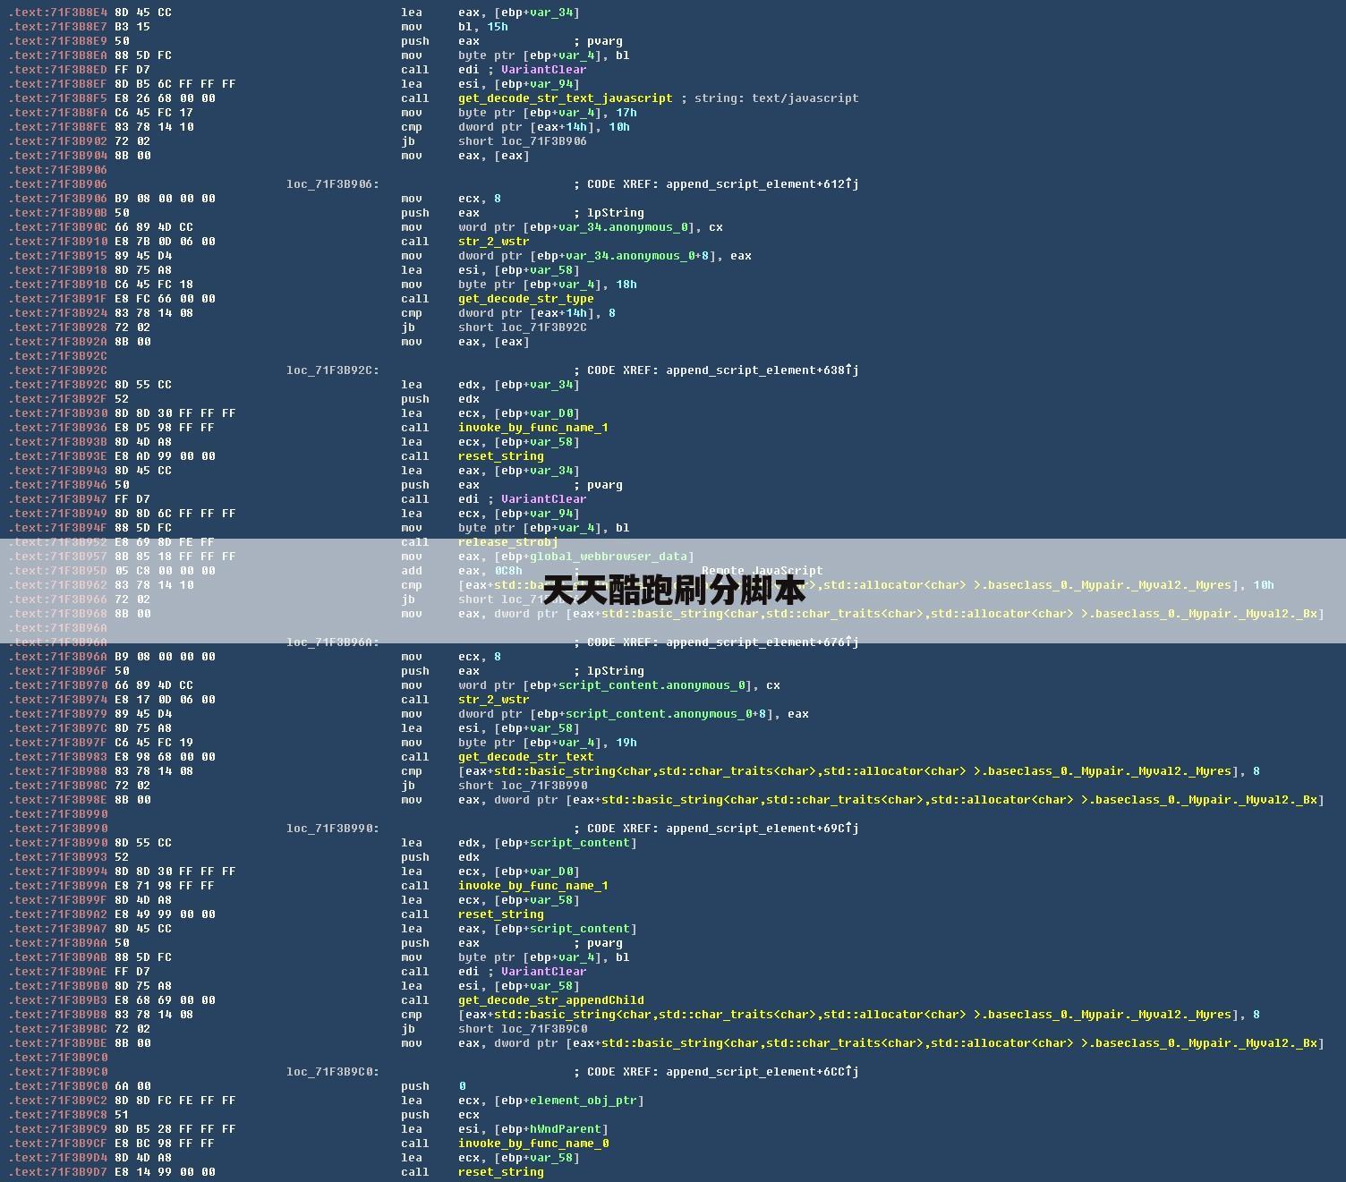The height and width of the screenshot is (1182, 1346).
Task: Click hex bytes 'E8 BC 98 FF FF'
Action: pyautogui.click(x=165, y=1144)
